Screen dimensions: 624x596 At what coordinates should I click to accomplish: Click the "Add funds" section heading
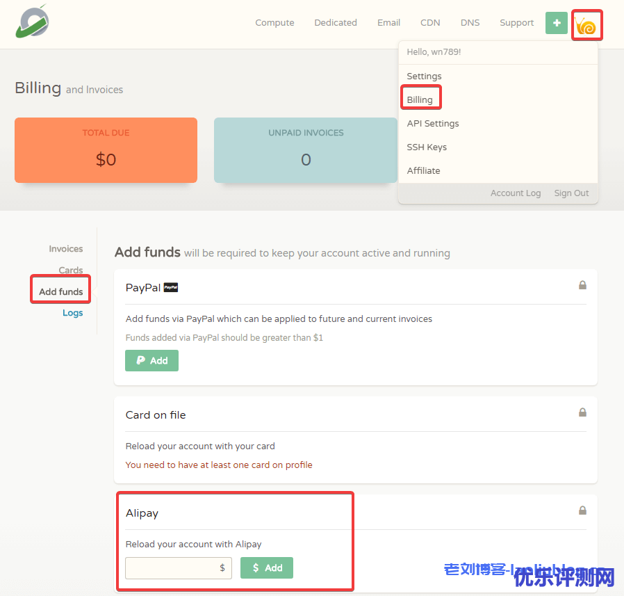tap(147, 252)
